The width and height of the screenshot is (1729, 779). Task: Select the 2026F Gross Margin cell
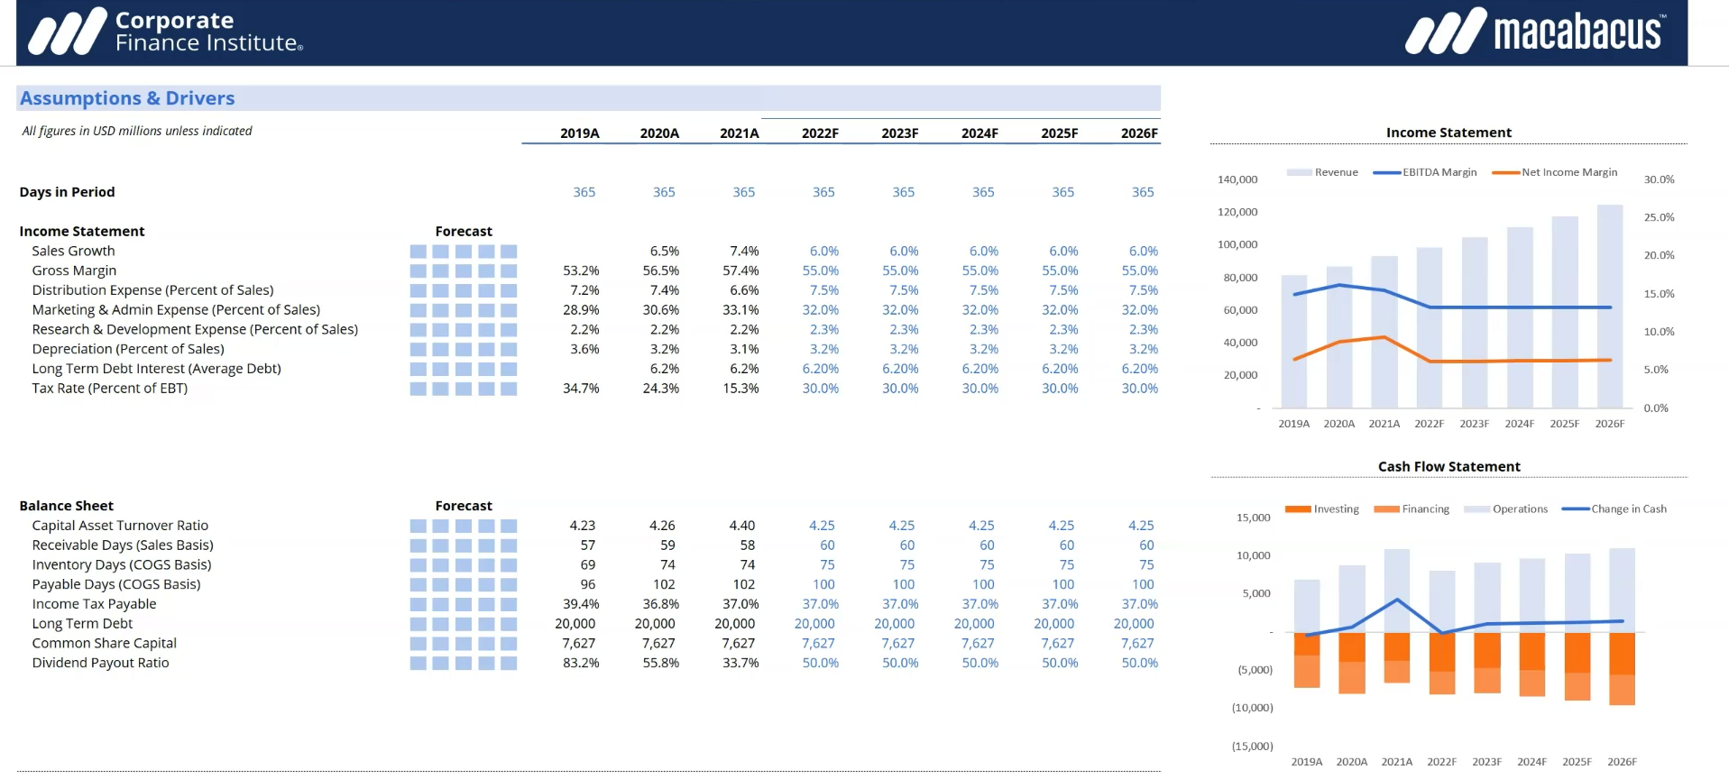tap(1139, 270)
